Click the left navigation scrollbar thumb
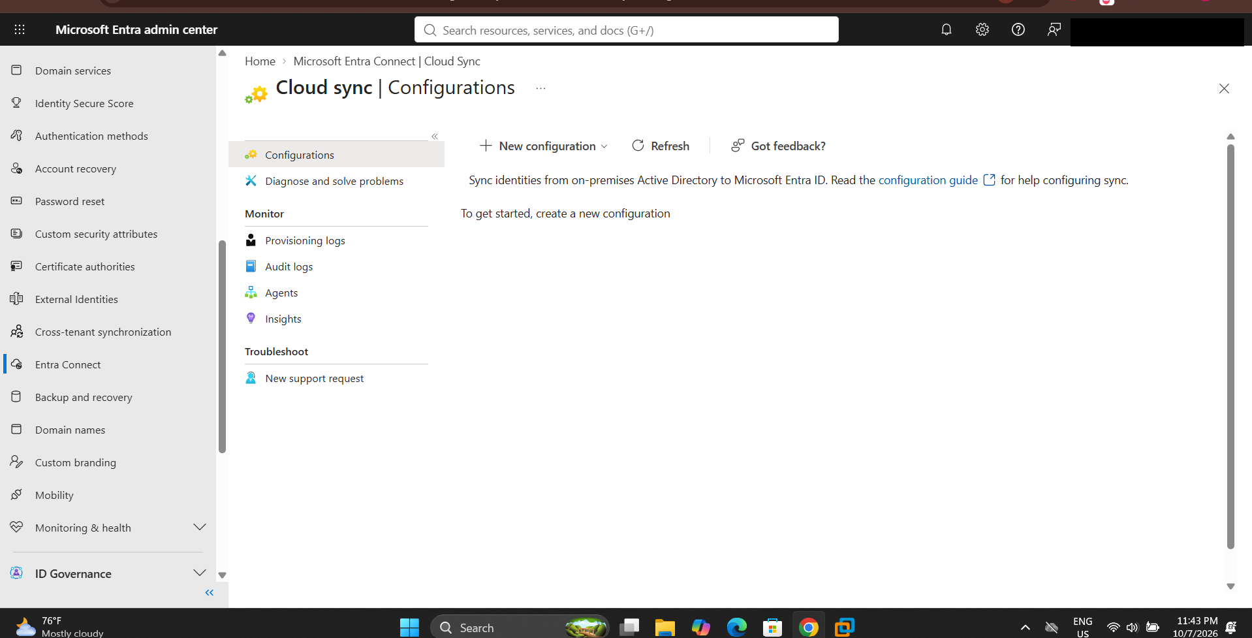 [222, 346]
